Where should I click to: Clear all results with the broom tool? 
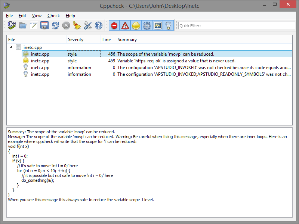click(x=77, y=25)
